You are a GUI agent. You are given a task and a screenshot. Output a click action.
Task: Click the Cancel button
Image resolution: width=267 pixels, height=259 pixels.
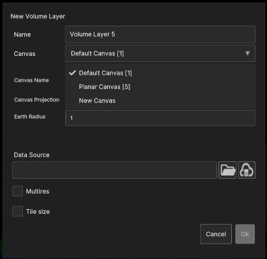tap(216, 234)
